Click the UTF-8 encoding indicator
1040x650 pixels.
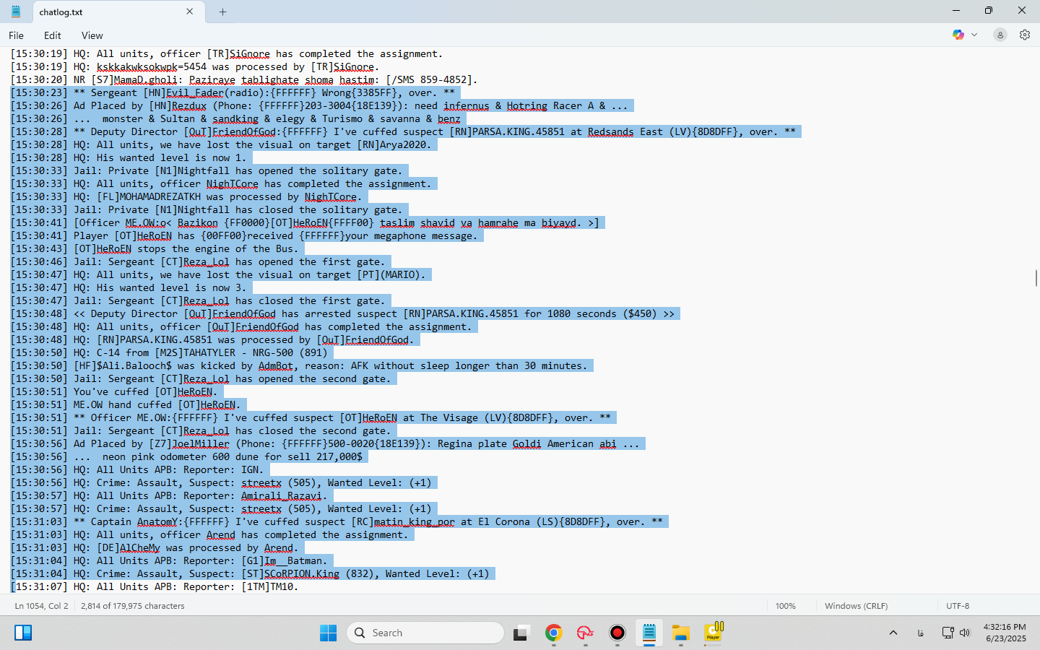click(958, 606)
